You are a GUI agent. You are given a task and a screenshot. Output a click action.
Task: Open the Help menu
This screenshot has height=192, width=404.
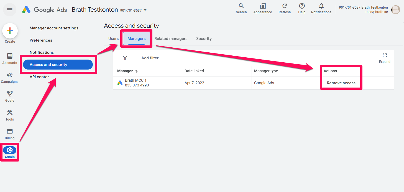[302, 9]
